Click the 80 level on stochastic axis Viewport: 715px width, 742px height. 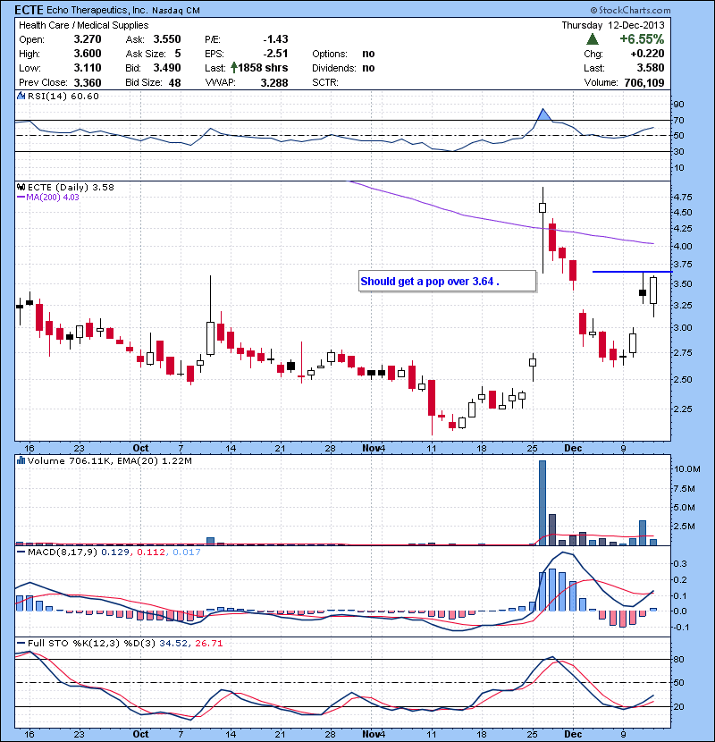tap(678, 659)
